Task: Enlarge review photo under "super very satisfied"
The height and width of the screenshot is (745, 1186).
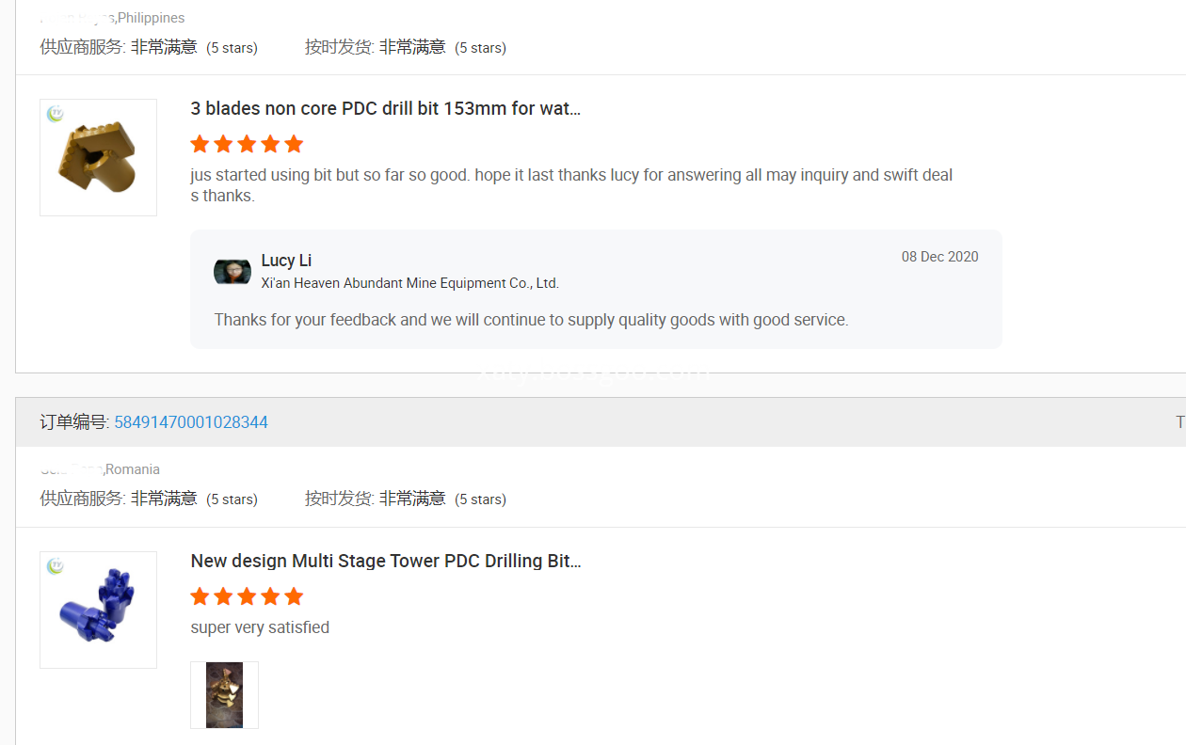Action: [x=224, y=695]
